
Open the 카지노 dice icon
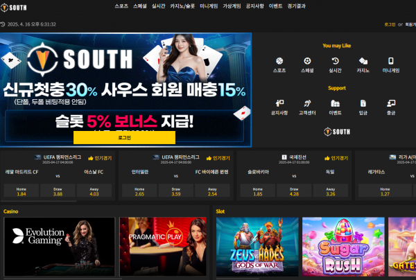pyautogui.click(x=363, y=62)
